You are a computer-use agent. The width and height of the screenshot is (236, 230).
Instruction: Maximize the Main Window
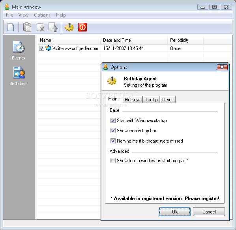214,7
